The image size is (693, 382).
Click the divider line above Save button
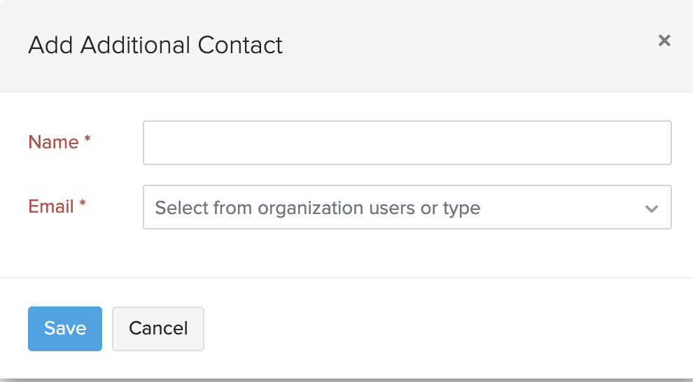pos(346,278)
